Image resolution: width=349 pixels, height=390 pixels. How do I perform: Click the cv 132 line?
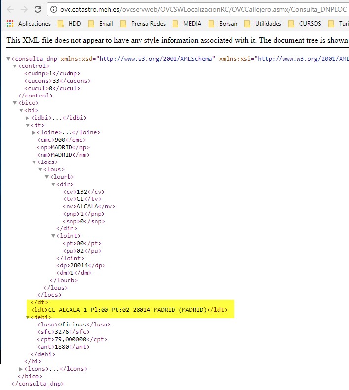click(x=84, y=192)
